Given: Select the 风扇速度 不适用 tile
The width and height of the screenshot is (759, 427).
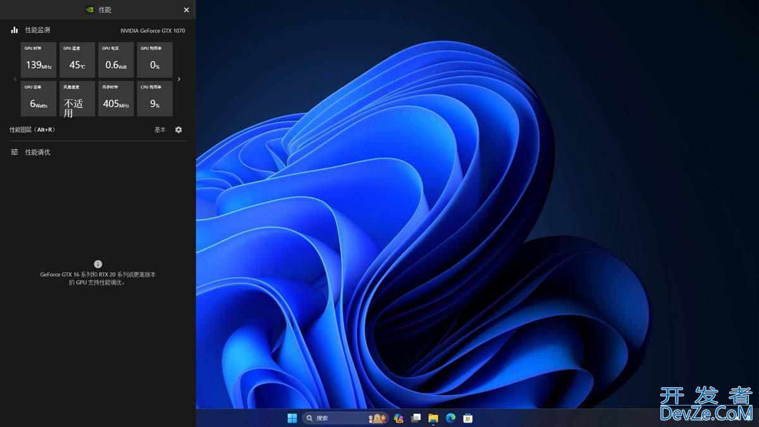Looking at the screenshot, I should (77, 99).
